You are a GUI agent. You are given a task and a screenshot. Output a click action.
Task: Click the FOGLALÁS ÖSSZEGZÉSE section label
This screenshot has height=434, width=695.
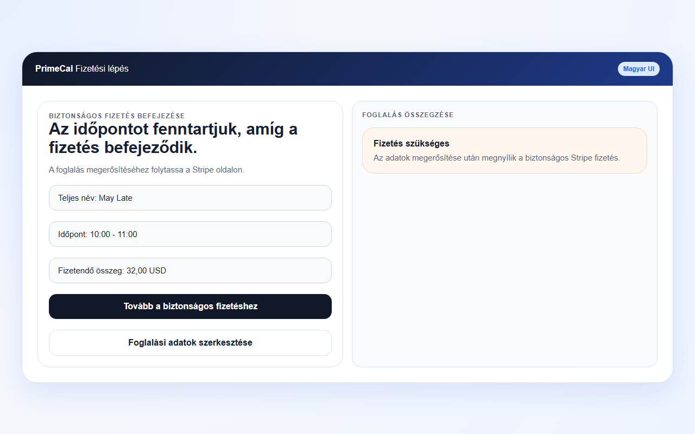click(x=408, y=115)
